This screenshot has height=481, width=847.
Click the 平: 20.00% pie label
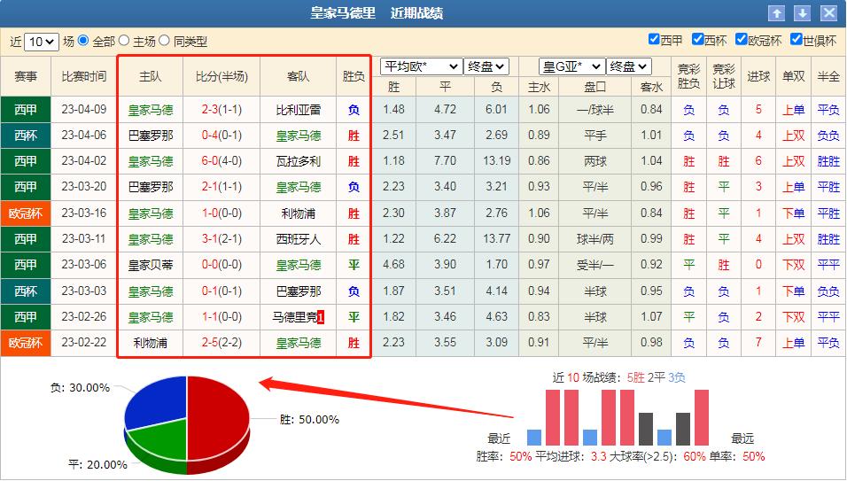97,465
